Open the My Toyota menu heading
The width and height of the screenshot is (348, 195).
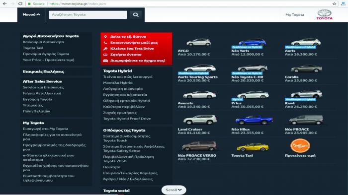click(33, 123)
